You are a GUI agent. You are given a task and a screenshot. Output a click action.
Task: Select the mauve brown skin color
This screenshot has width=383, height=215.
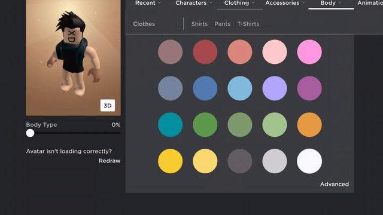(x=170, y=52)
